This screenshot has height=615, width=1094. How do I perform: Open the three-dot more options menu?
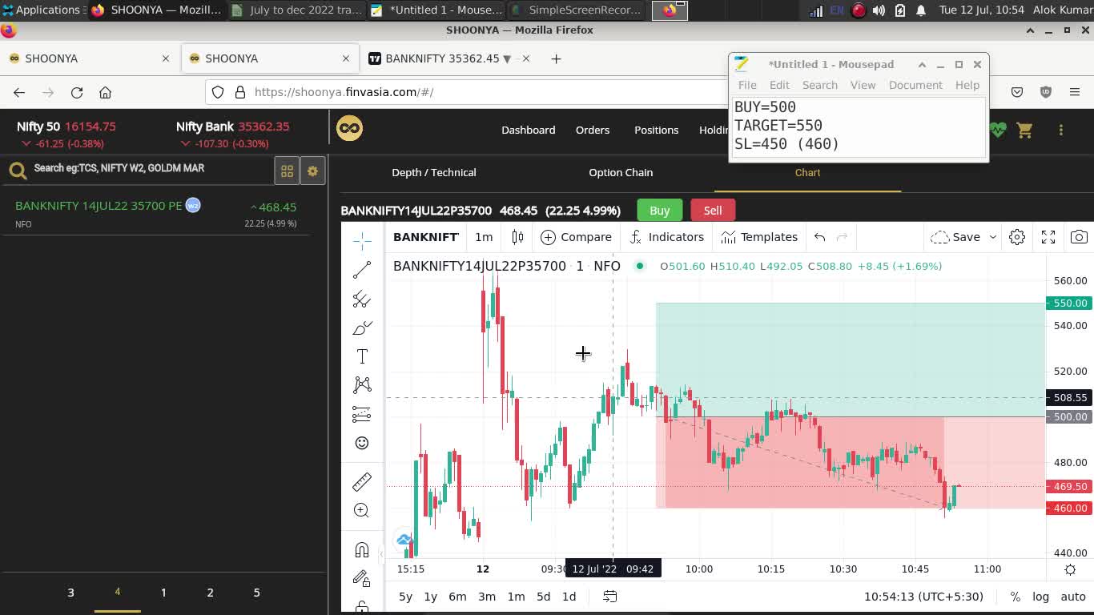(1061, 130)
